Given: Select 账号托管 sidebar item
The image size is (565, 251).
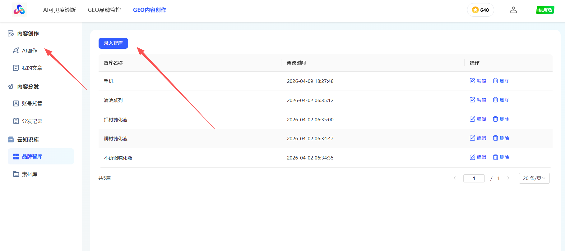Looking at the screenshot, I should [x=32, y=104].
